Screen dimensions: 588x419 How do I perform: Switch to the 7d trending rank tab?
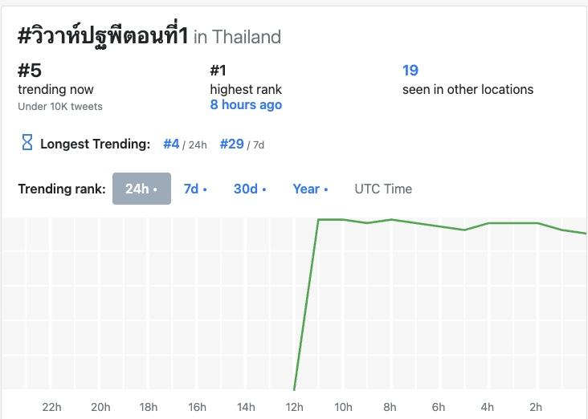(x=195, y=189)
